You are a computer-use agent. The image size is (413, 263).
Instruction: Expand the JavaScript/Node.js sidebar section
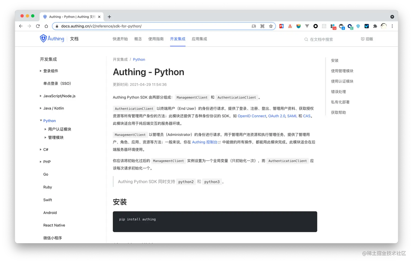point(41,96)
